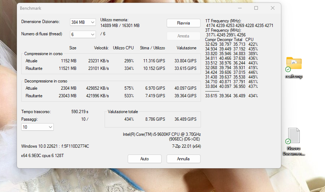Click the log row ending with 437%
The image size is (325, 192).
pos(232,86)
